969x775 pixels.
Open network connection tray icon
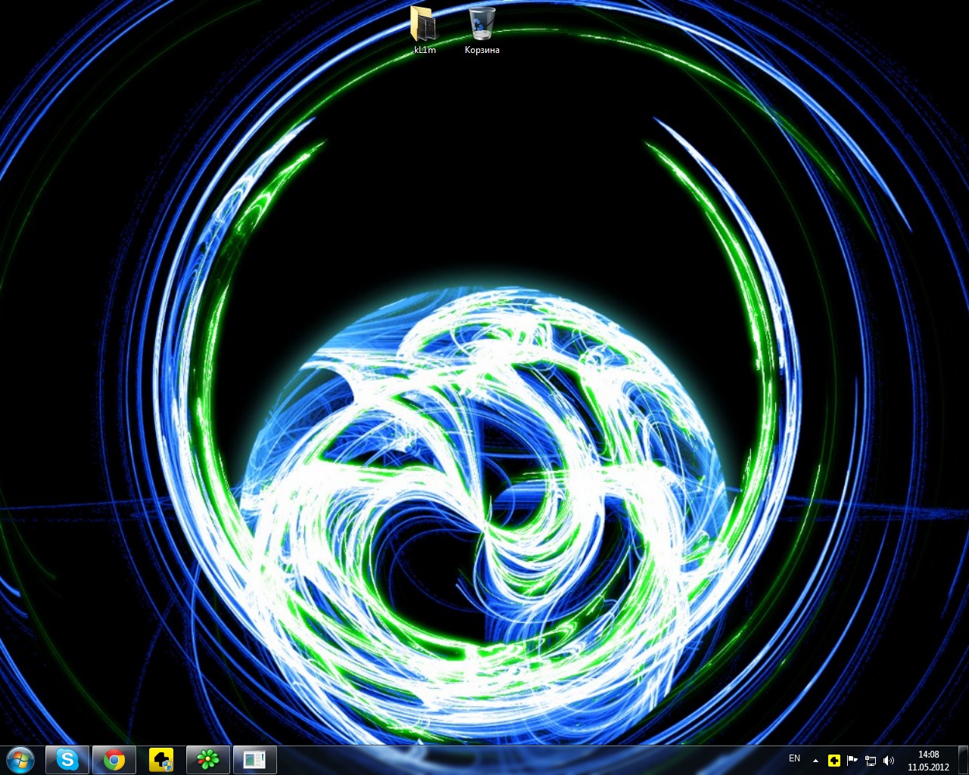[x=871, y=761]
